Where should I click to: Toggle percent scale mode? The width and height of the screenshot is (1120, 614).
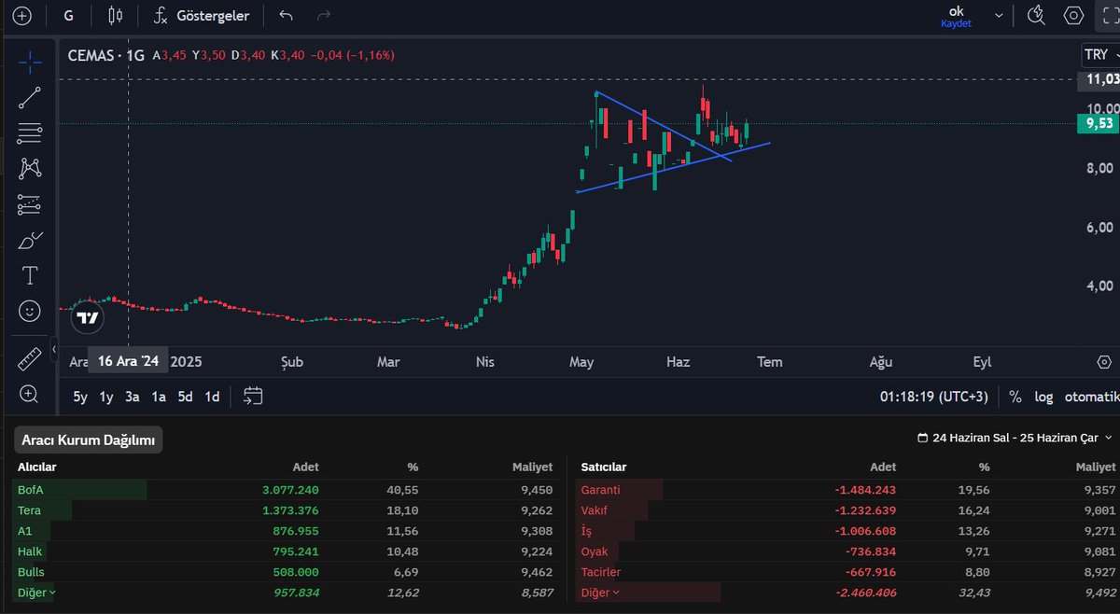1015,397
